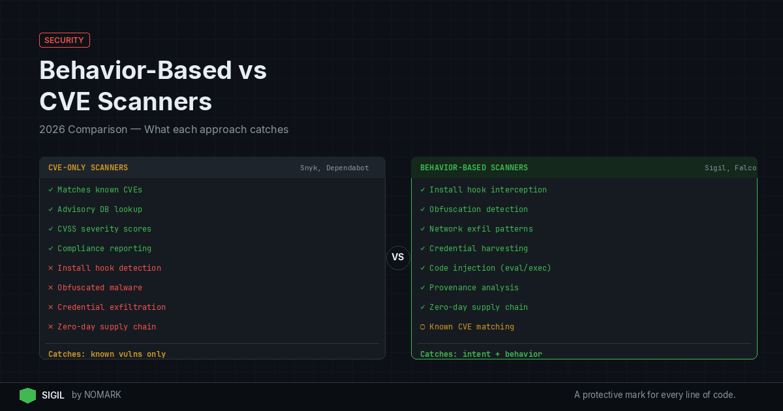
Task: Click the checkmark beside Provenance analysis
Action: point(423,288)
